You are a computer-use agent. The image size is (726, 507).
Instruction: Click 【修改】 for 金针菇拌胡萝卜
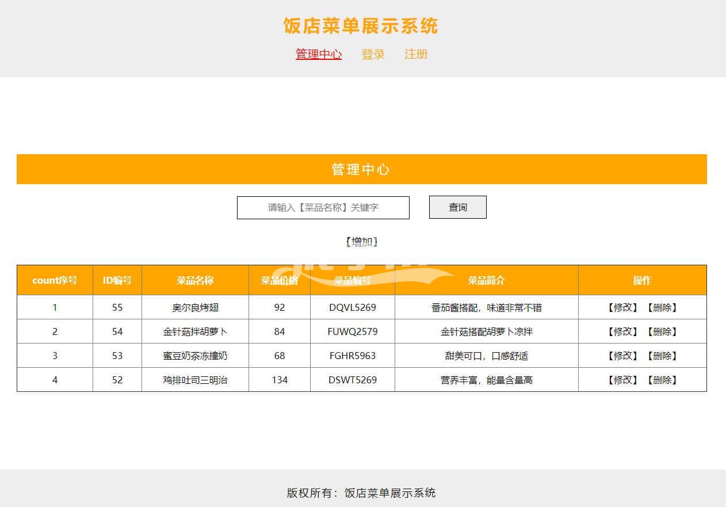(622, 331)
